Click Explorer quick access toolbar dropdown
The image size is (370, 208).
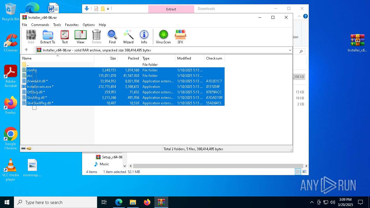(108, 9)
